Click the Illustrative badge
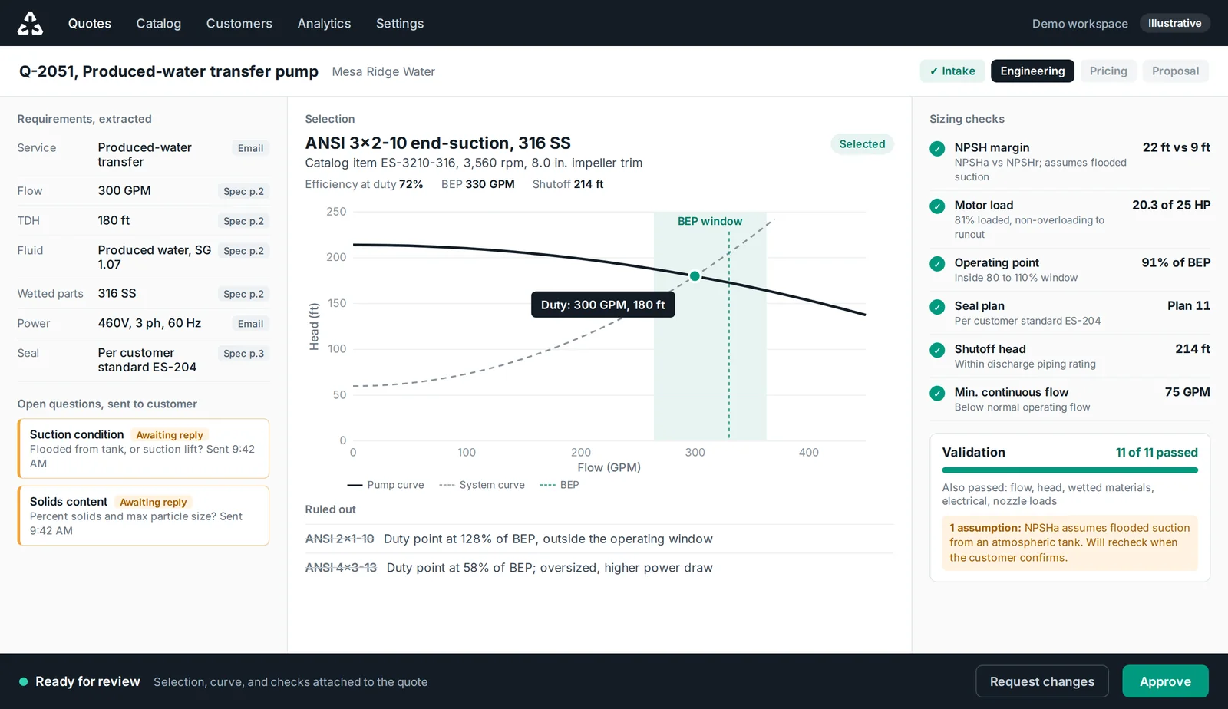 [1174, 23]
